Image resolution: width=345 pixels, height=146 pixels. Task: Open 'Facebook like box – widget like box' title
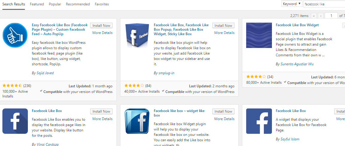click(179, 113)
